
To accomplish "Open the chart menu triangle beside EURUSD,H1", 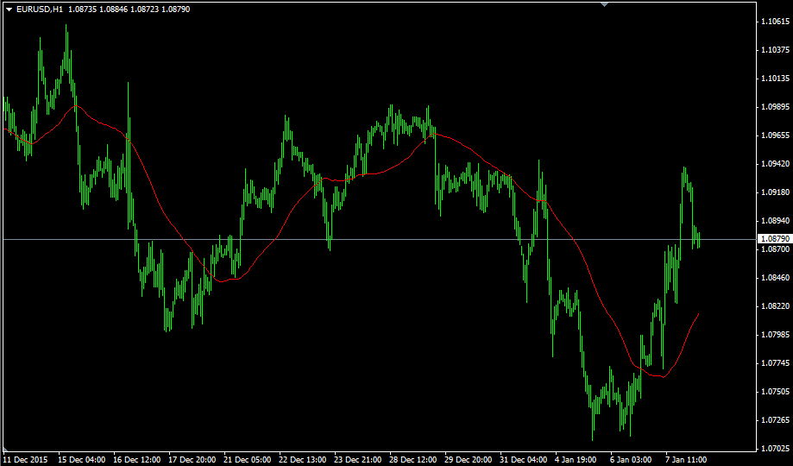I will coord(9,9).
